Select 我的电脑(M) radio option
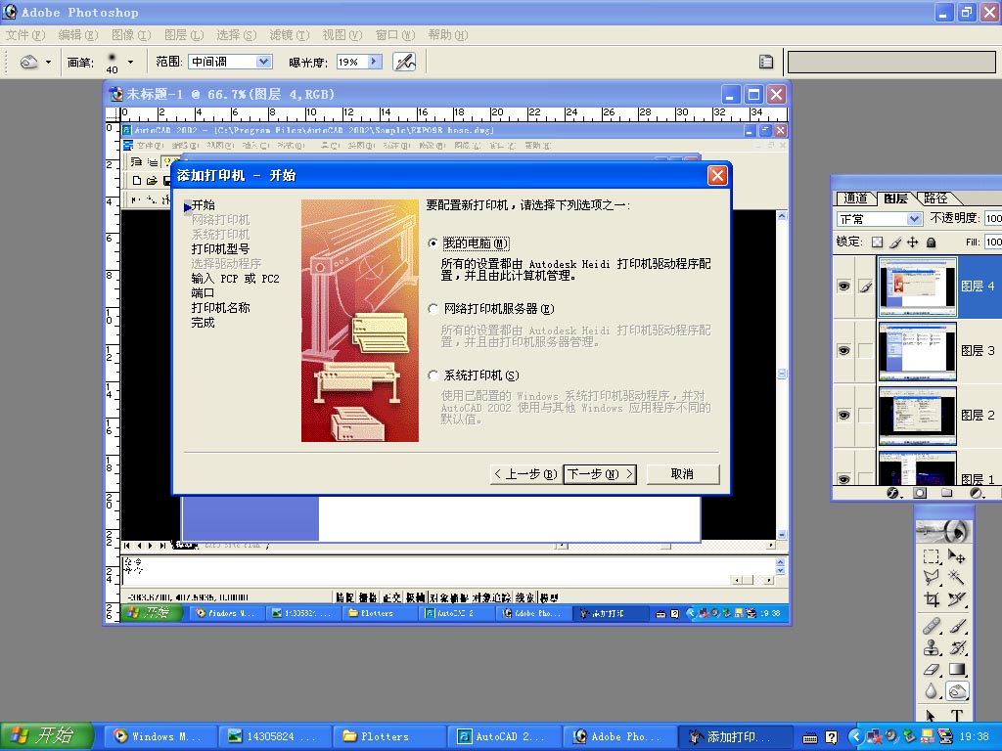The width and height of the screenshot is (1002, 751). (433, 243)
